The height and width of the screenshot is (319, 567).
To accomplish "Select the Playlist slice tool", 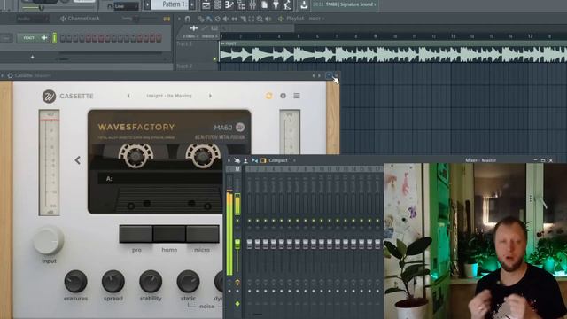I will pos(243,19).
